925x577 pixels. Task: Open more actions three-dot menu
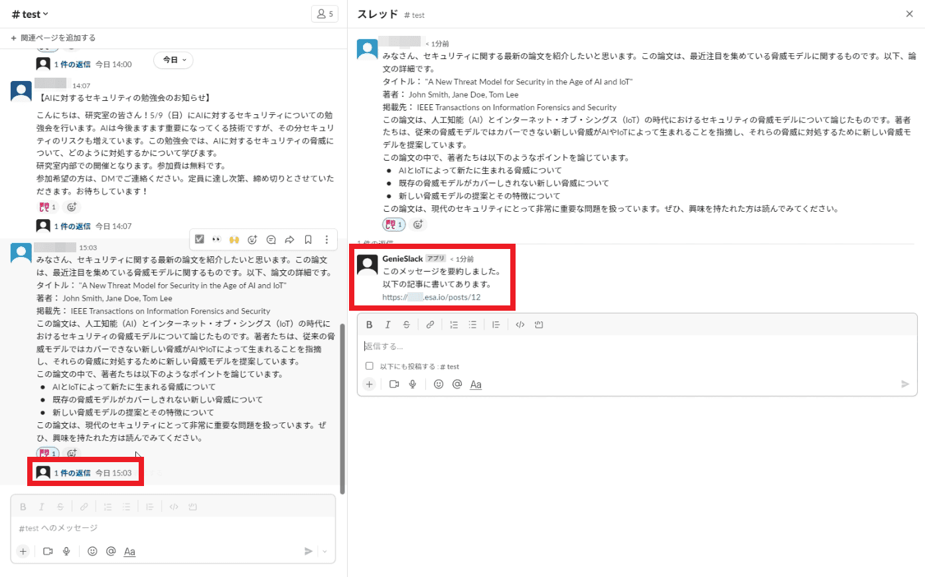tap(326, 240)
